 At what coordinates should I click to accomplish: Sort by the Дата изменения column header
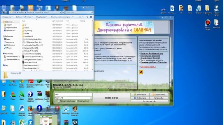(x=57, y=21)
